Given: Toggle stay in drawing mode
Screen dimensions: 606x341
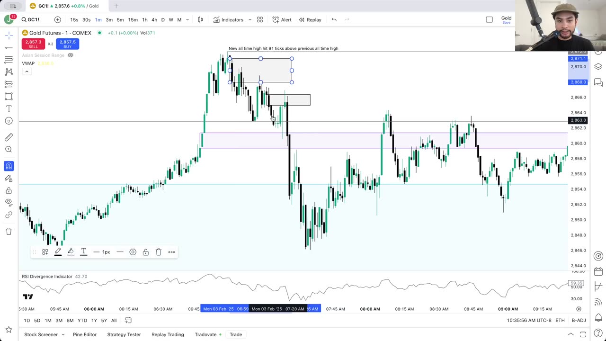Looking at the screenshot, I should coord(9,179).
